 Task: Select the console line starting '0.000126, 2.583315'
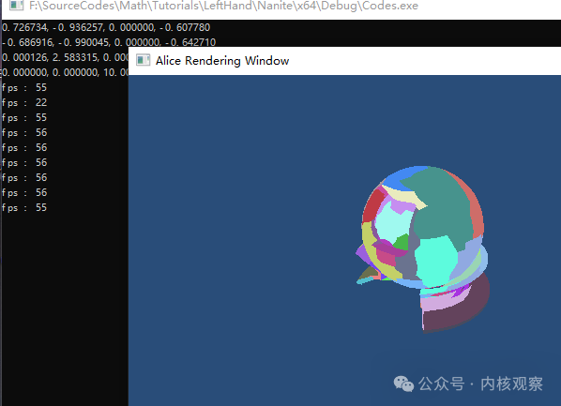pos(65,57)
